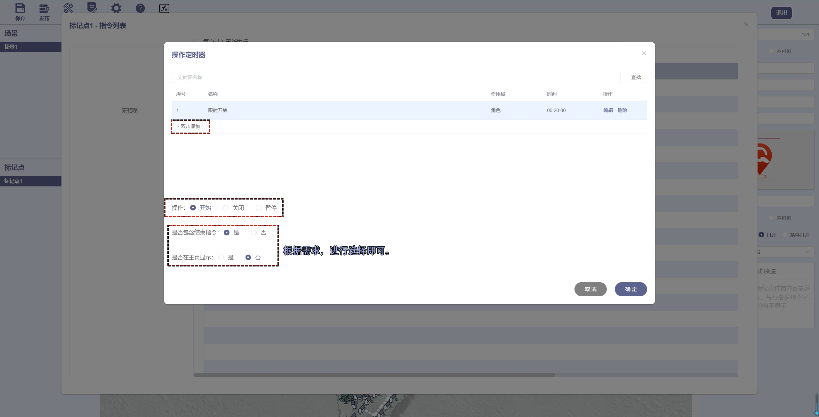Open the tools wrench icon
The image size is (819, 417).
pyautogui.click(x=68, y=8)
